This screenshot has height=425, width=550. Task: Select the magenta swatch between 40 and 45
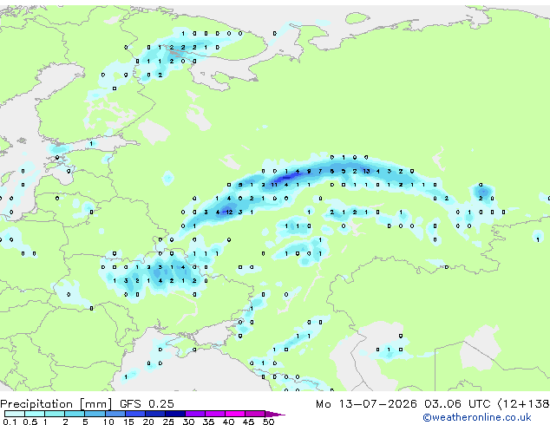[x=235, y=414]
